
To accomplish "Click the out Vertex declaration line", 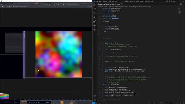I will tap(106, 22).
